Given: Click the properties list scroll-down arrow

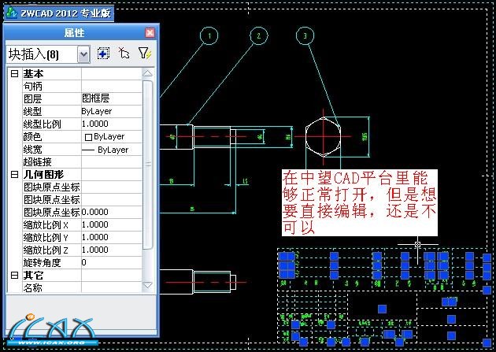Looking at the screenshot, I should click(147, 285).
